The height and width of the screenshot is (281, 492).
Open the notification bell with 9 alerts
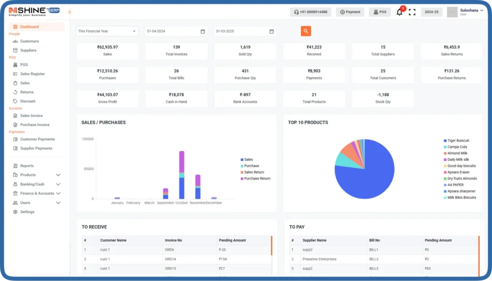pyautogui.click(x=398, y=12)
